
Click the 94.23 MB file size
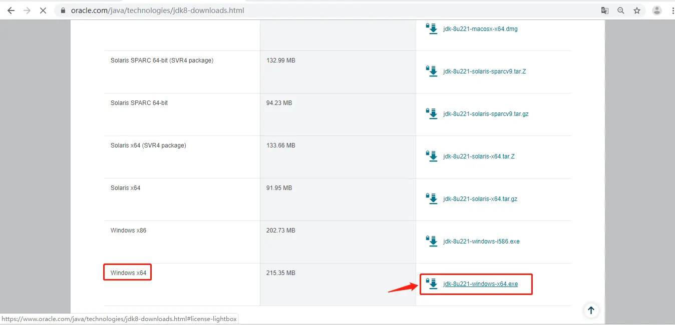coord(279,103)
